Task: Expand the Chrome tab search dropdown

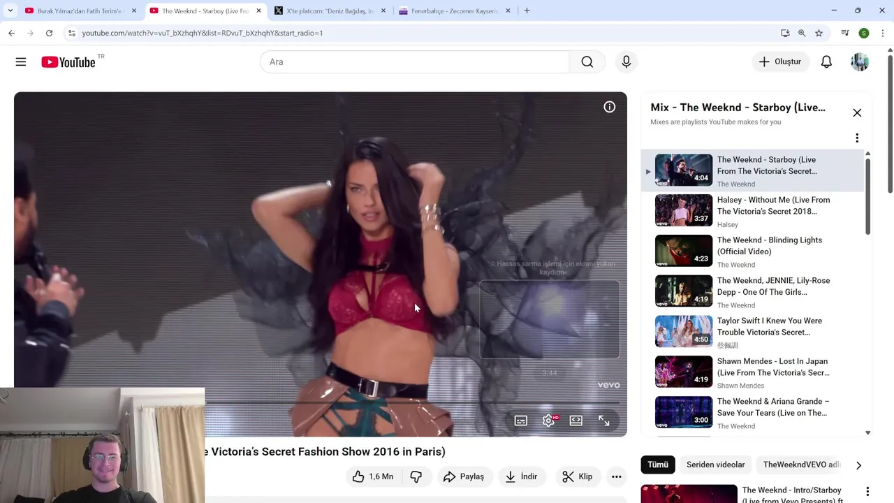Action: pos(10,10)
